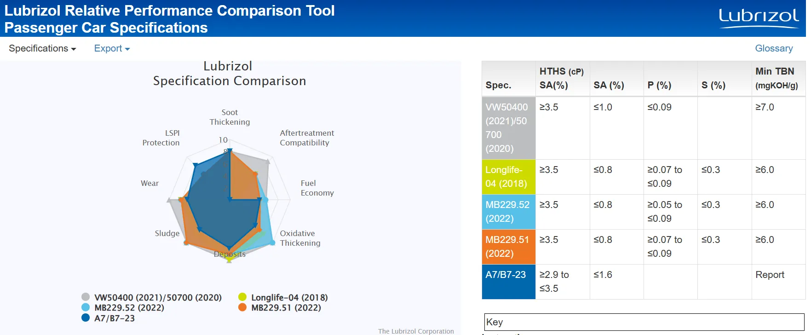The image size is (811, 335).
Task: Click the gray data point near Aftertreatment Compatibility
Action: [x=268, y=161]
